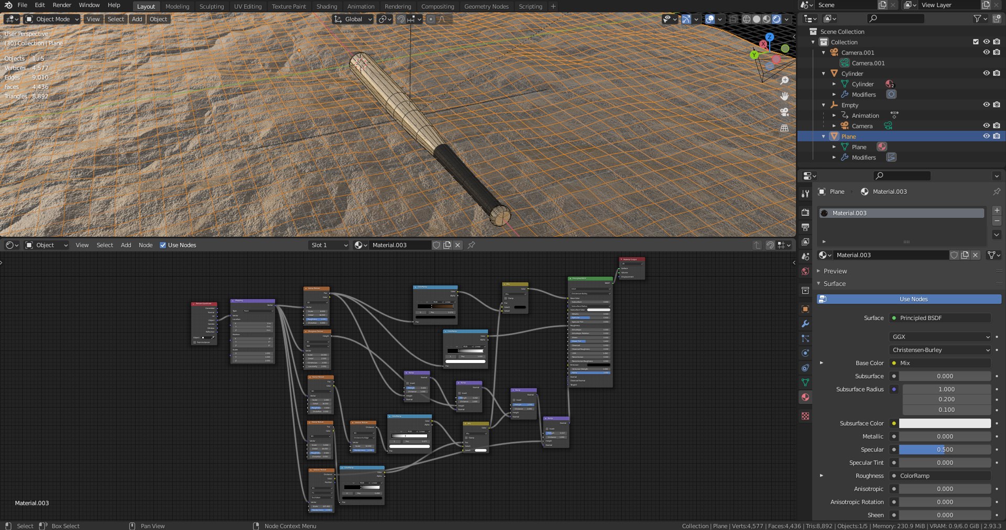This screenshot has height=530, width=1006.
Task: Expand the Roughness ColorRamp input
Action: pyautogui.click(x=821, y=476)
